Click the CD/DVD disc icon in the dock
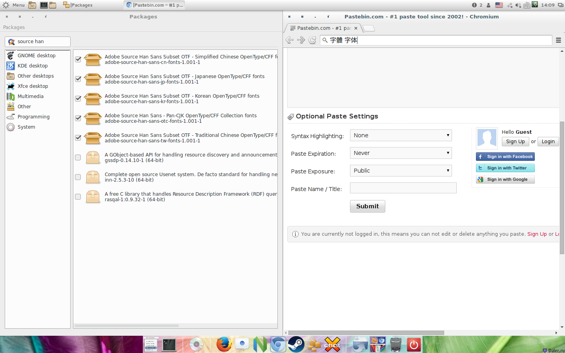Viewport: 565px width, 353px height. [197, 344]
